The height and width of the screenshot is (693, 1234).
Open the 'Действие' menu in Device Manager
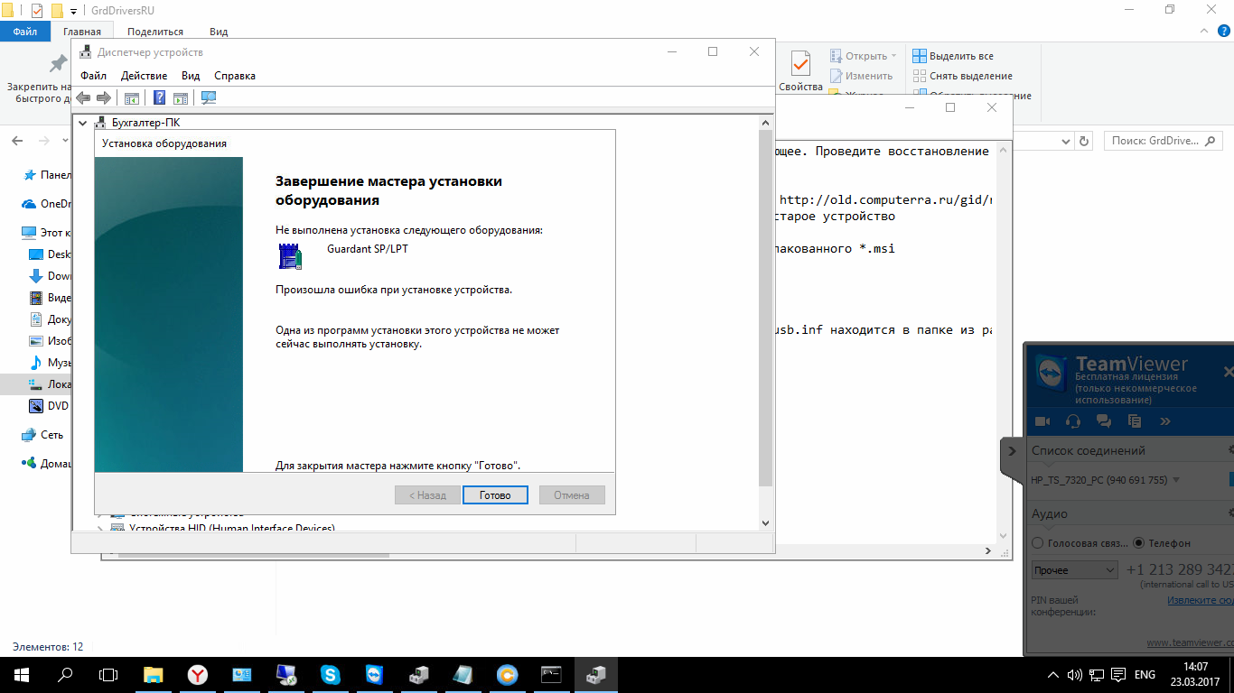(144, 76)
